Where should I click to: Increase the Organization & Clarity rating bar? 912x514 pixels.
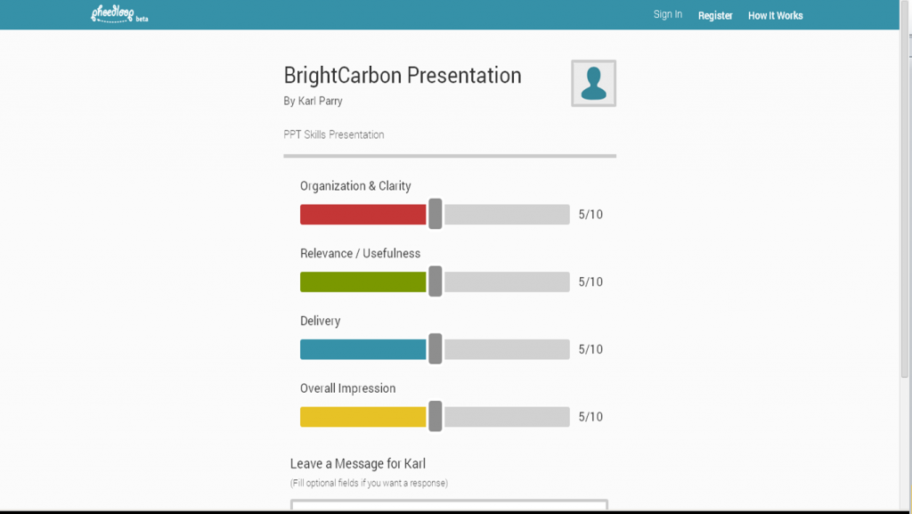pos(363,214)
